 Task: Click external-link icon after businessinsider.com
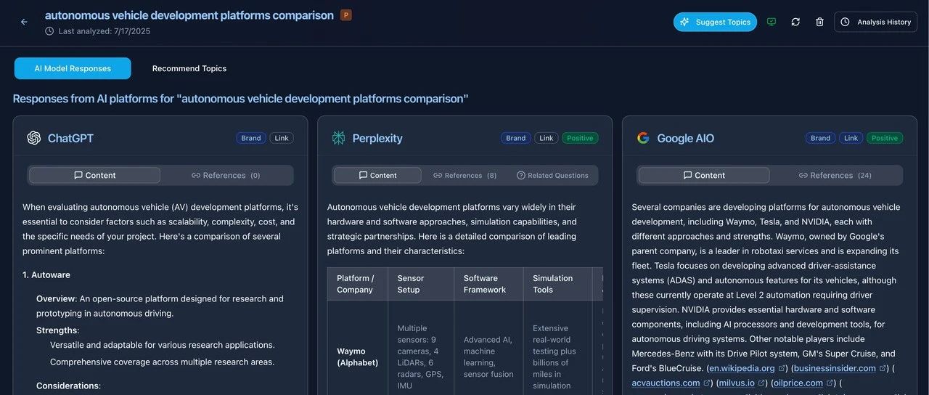click(883, 369)
